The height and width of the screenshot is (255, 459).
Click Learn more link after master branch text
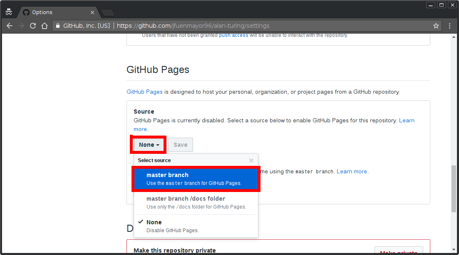point(352,172)
